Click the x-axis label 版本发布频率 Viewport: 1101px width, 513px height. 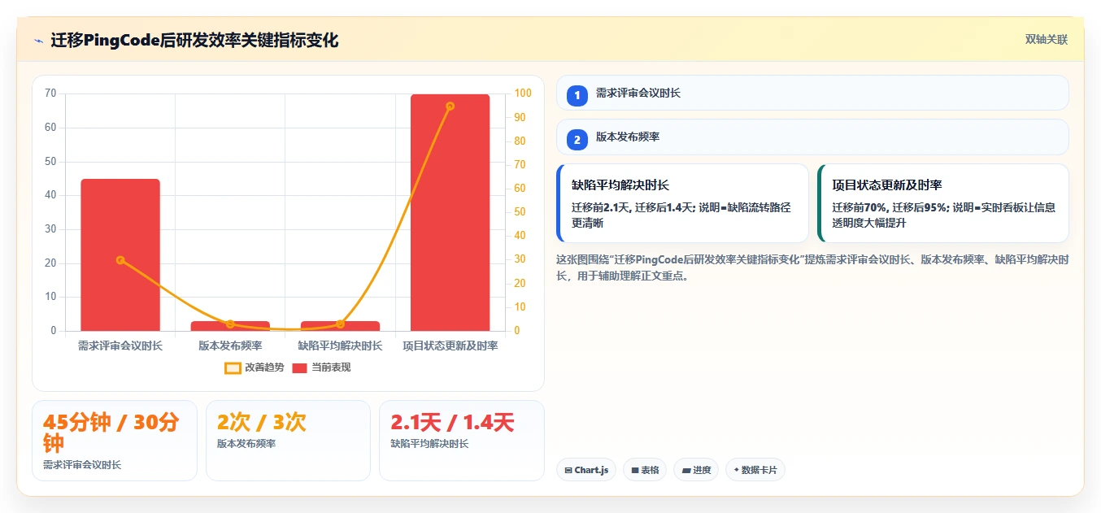coord(230,346)
